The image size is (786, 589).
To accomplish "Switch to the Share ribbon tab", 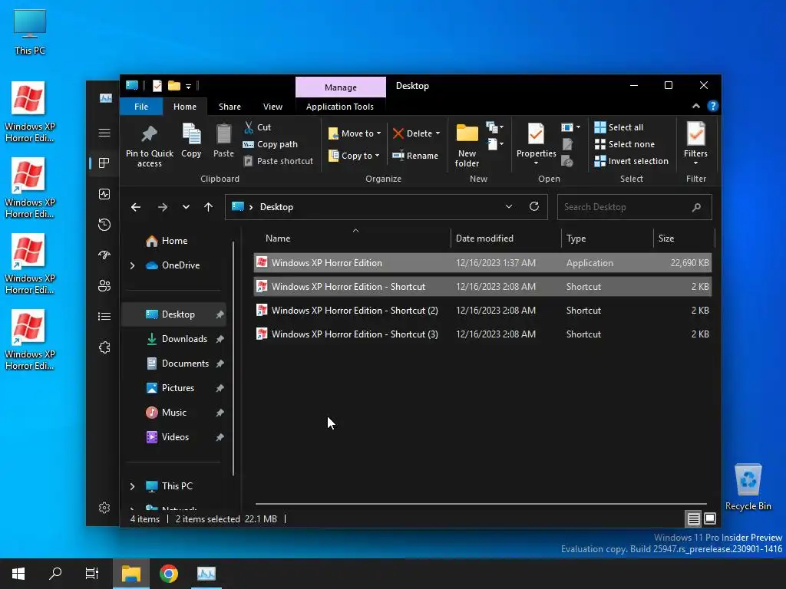I will click(x=230, y=107).
